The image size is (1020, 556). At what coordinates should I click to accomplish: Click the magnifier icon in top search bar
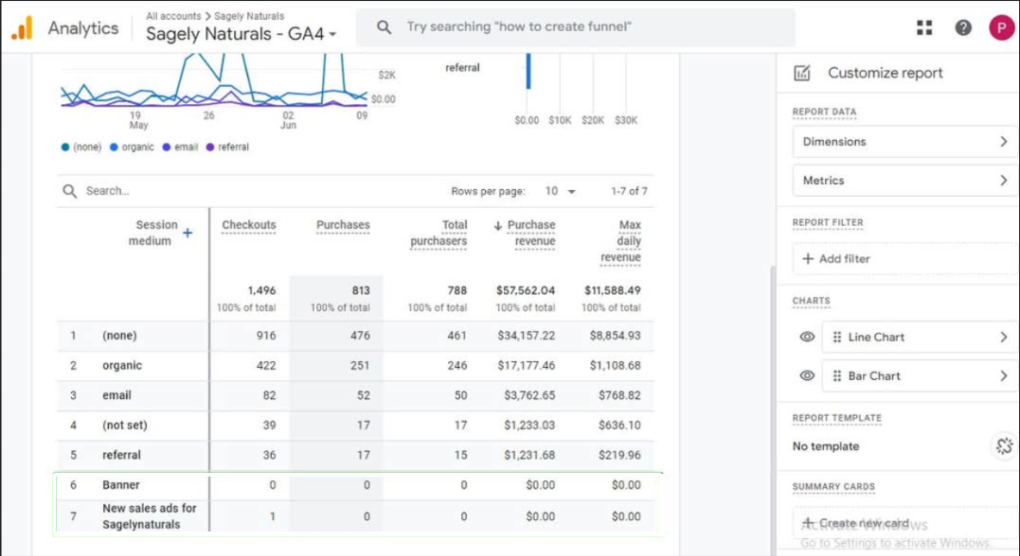[x=385, y=26]
